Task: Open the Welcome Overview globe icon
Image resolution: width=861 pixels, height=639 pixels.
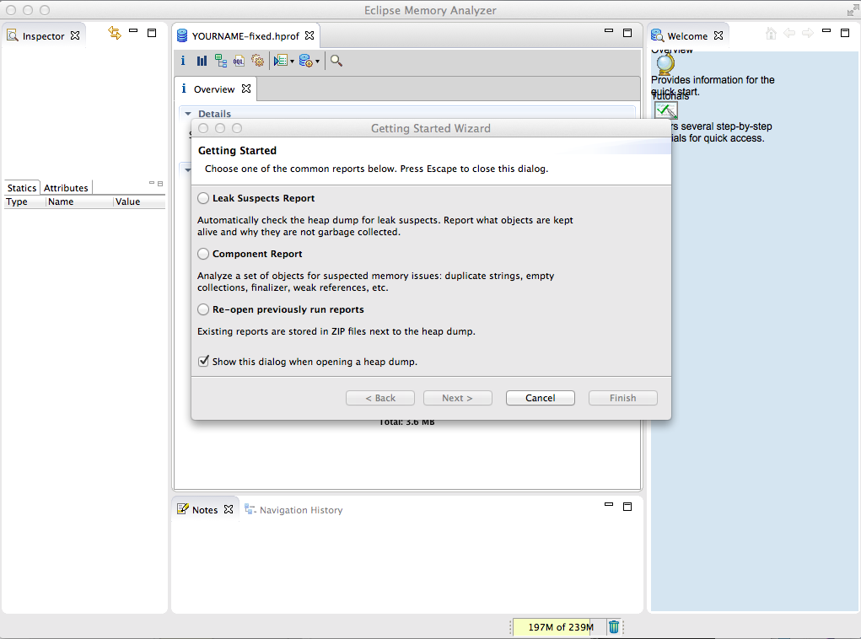Action: point(665,65)
